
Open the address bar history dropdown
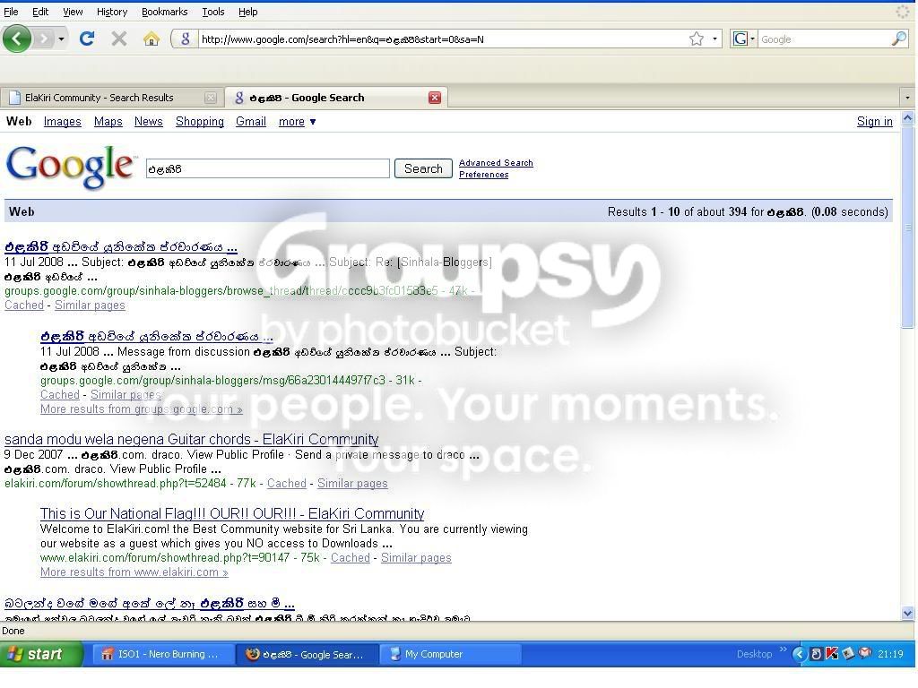tap(714, 39)
